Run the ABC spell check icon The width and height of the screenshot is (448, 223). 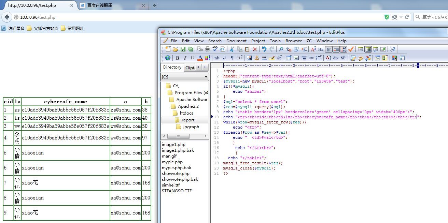215,49
